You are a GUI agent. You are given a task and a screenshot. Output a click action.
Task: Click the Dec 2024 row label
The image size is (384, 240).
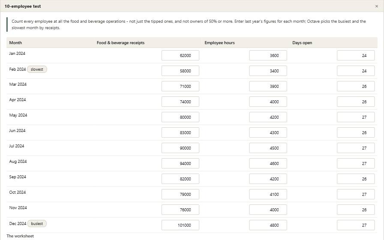point(18,224)
